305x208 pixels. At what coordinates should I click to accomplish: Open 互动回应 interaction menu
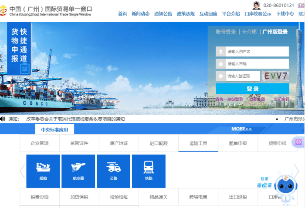coord(208,14)
